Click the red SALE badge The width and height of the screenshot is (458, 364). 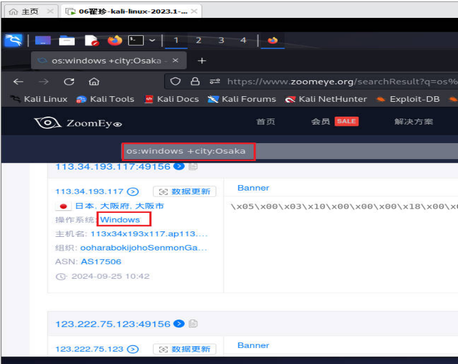(346, 121)
